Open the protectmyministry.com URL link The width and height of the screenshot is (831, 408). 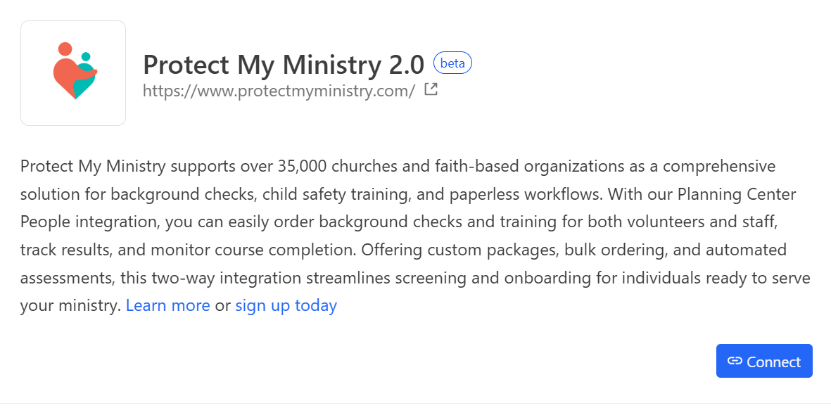click(x=279, y=91)
